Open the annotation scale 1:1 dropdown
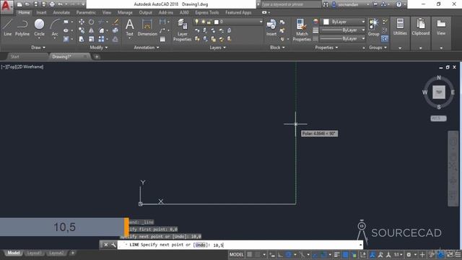Viewport: 462px width, 260px height. coord(398,254)
